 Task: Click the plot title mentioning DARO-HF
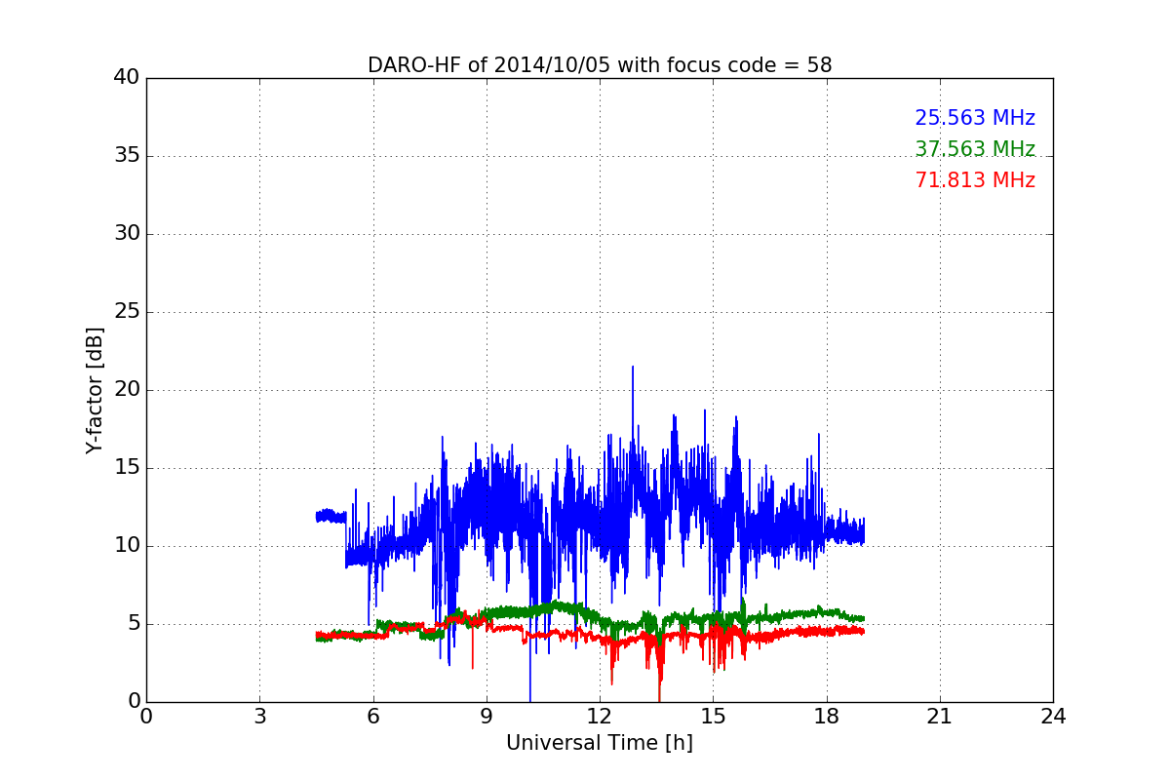pos(600,65)
